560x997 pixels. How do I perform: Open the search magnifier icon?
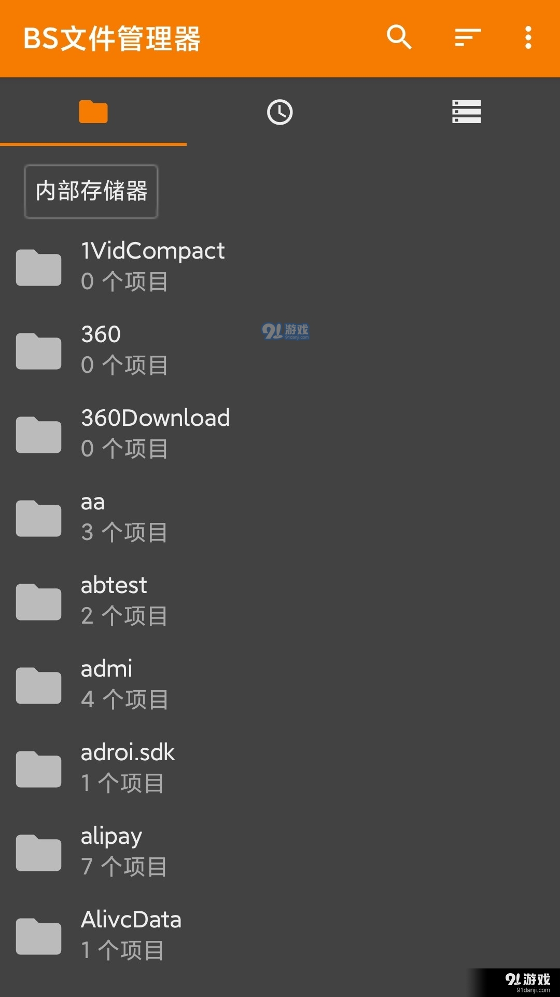tap(399, 37)
